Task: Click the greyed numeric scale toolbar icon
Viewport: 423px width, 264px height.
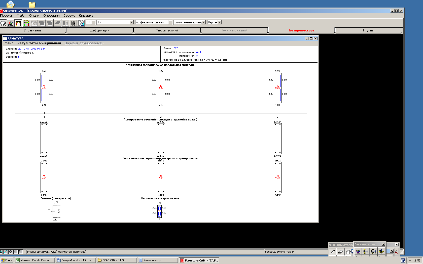Action: pyautogui.click(x=65, y=23)
